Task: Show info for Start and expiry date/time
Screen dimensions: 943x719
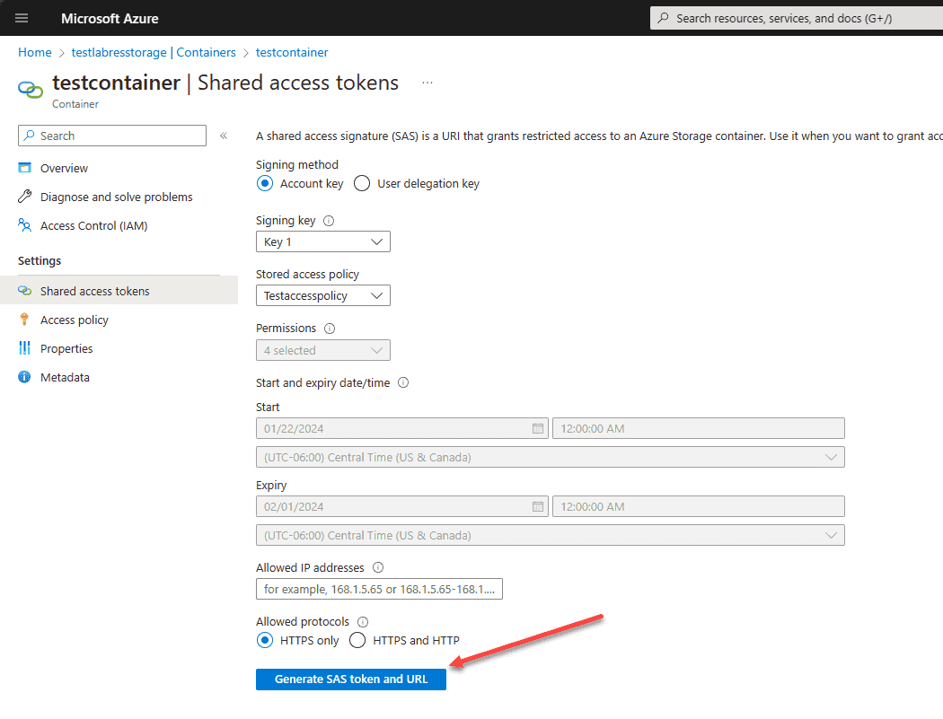Action: (403, 383)
